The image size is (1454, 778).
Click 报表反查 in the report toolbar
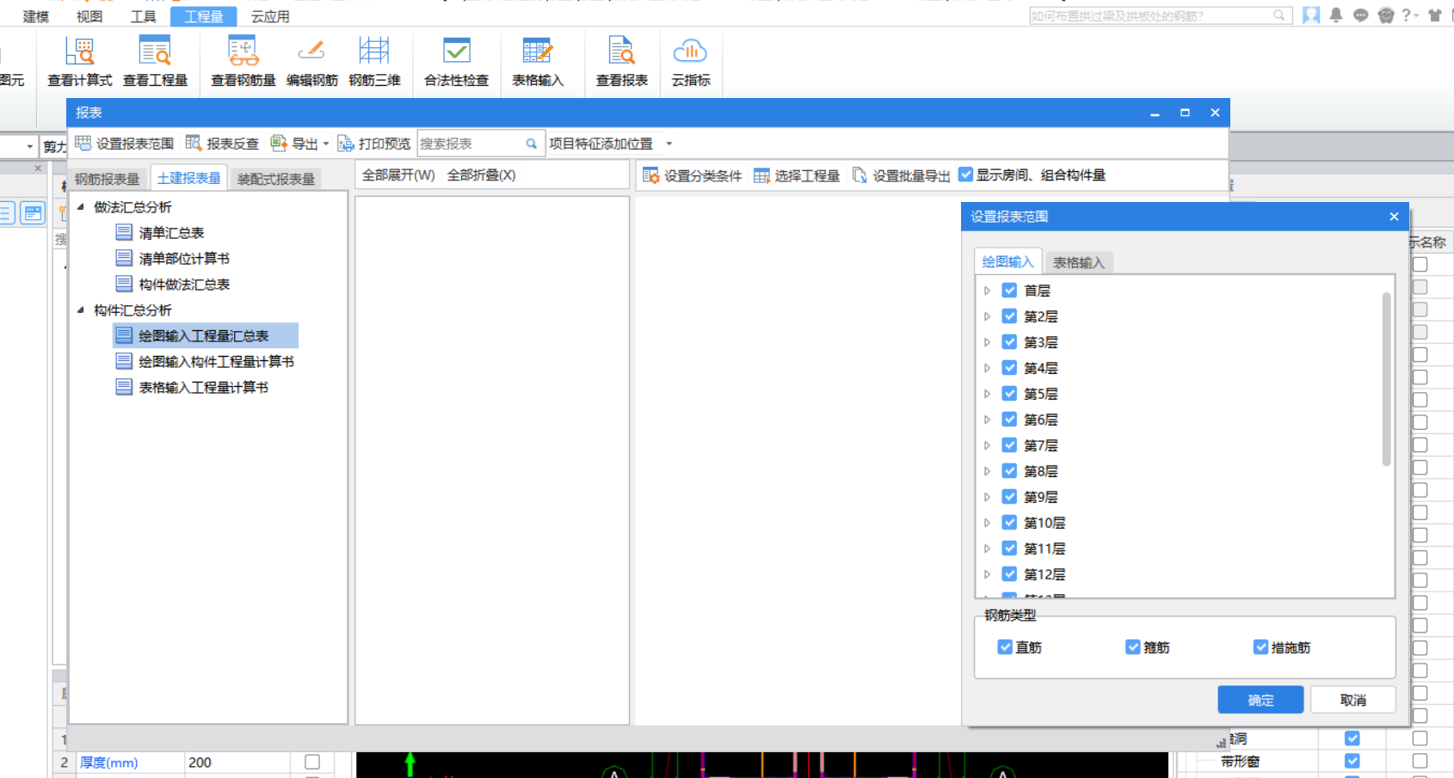pos(222,144)
